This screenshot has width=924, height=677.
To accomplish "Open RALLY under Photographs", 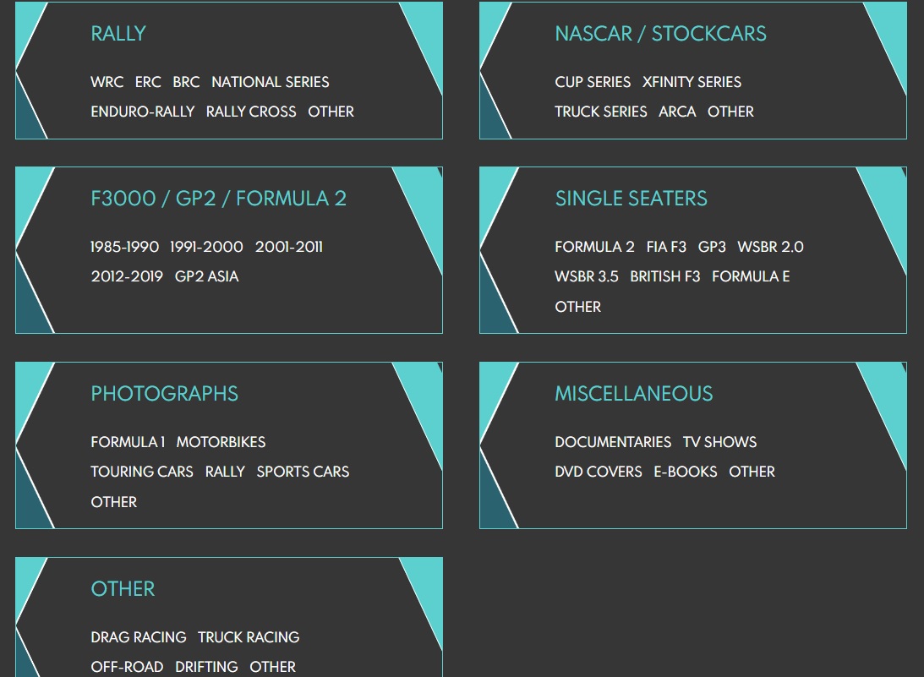I will (x=225, y=472).
